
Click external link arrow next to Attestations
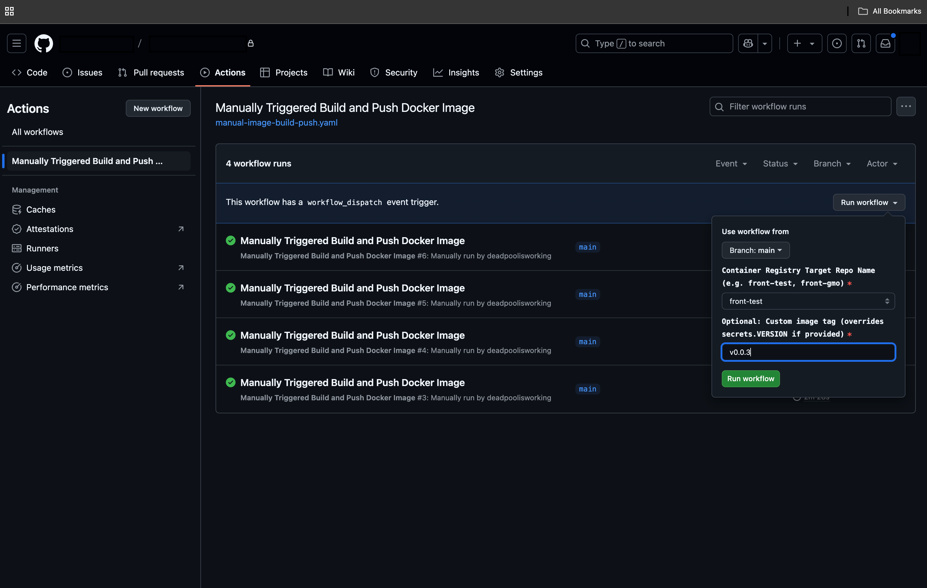point(181,229)
